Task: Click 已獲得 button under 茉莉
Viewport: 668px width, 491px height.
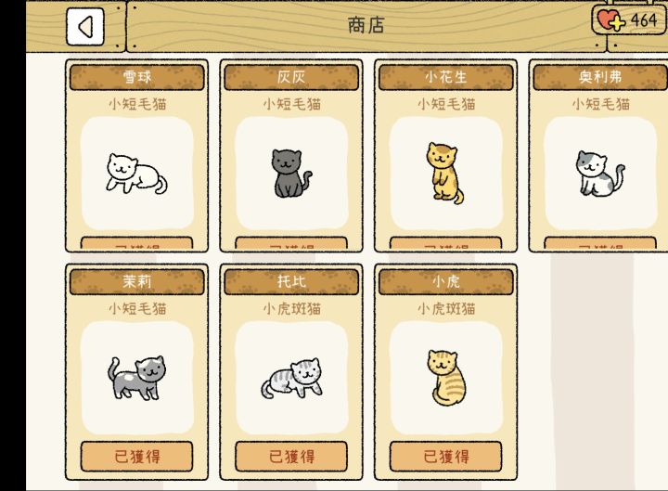Action: click(136, 457)
